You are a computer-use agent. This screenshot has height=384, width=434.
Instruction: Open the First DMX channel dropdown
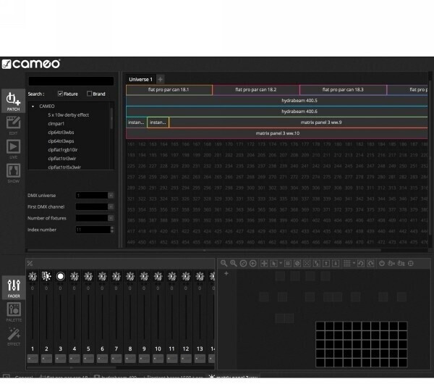click(111, 206)
